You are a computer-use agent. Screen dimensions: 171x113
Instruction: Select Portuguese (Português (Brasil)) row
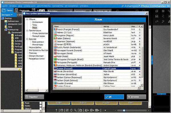97,59
